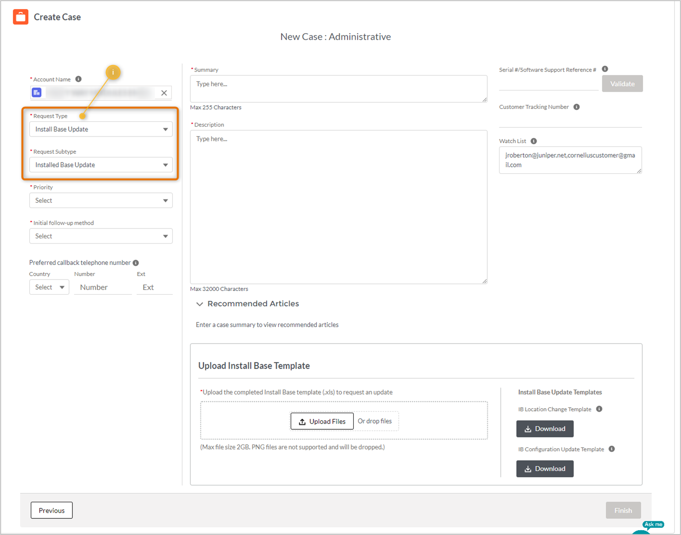The height and width of the screenshot is (535, 681).
Task: Open the Ask me chat assistant
Action: pos(653,525)
